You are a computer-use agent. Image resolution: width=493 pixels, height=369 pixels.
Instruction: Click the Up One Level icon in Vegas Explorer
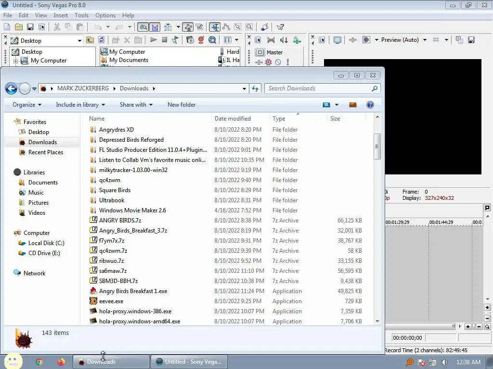coord(90,40)
